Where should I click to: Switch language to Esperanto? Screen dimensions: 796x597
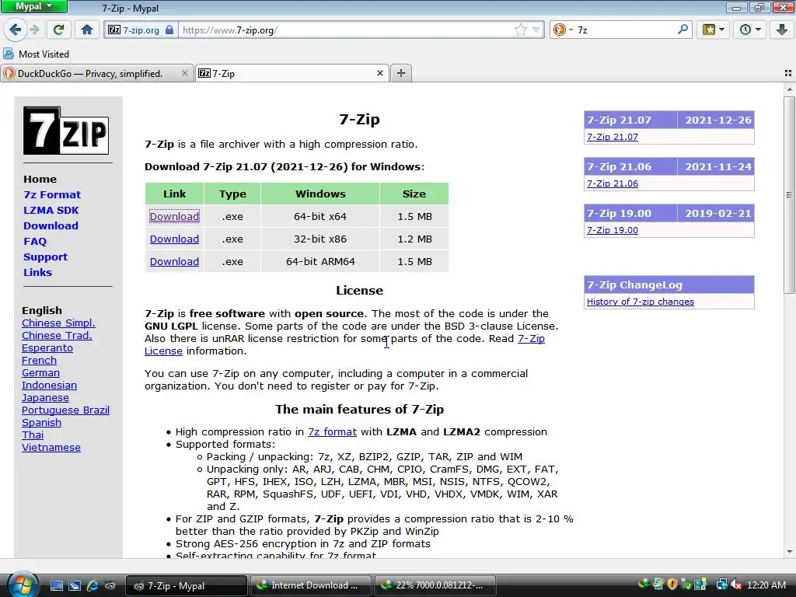pyautogui.click(x=47, y=348)
